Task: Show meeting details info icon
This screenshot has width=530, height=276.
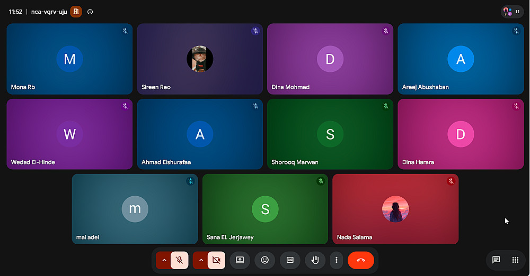Action: pyautogui.click(x=90, y=12)
